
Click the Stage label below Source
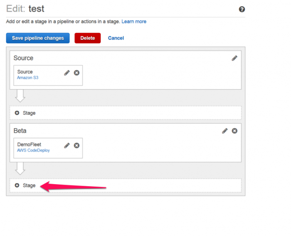(x=29, y=113)
